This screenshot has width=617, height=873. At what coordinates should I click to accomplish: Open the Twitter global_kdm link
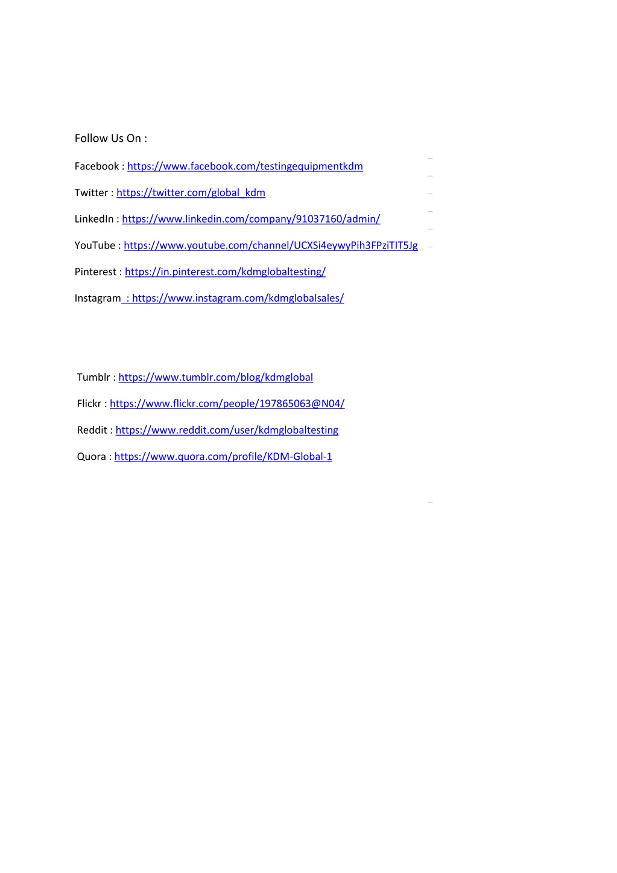[191, 193]
